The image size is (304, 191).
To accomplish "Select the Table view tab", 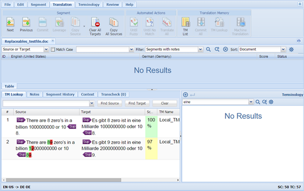I will 10,86.
